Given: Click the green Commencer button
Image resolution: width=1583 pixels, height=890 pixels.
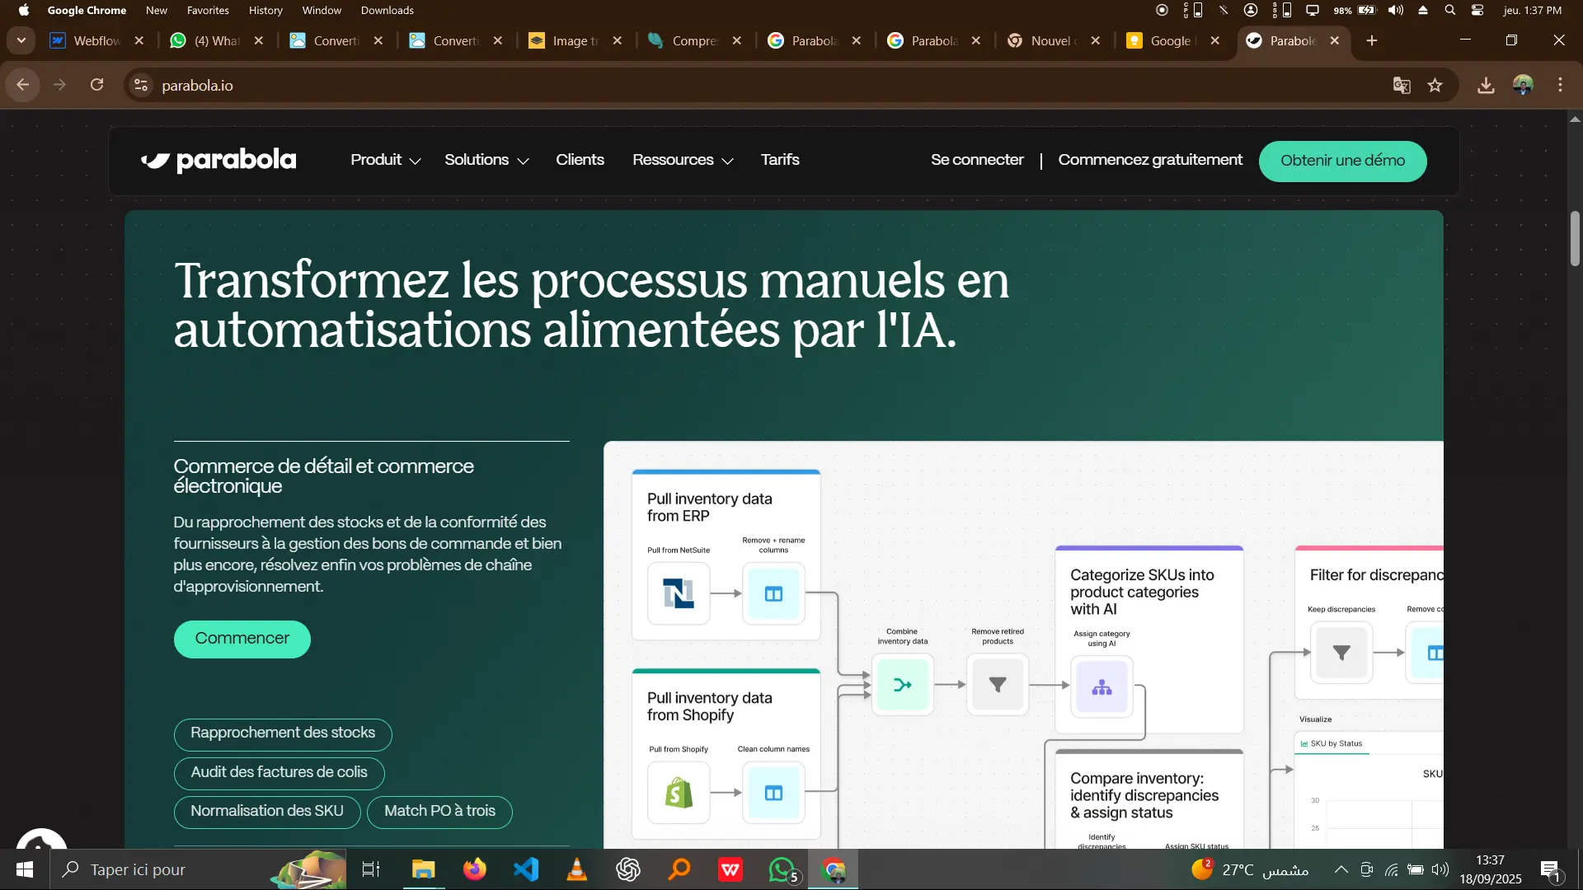Looking at the screenshot, I should click(x=242, y=639).
